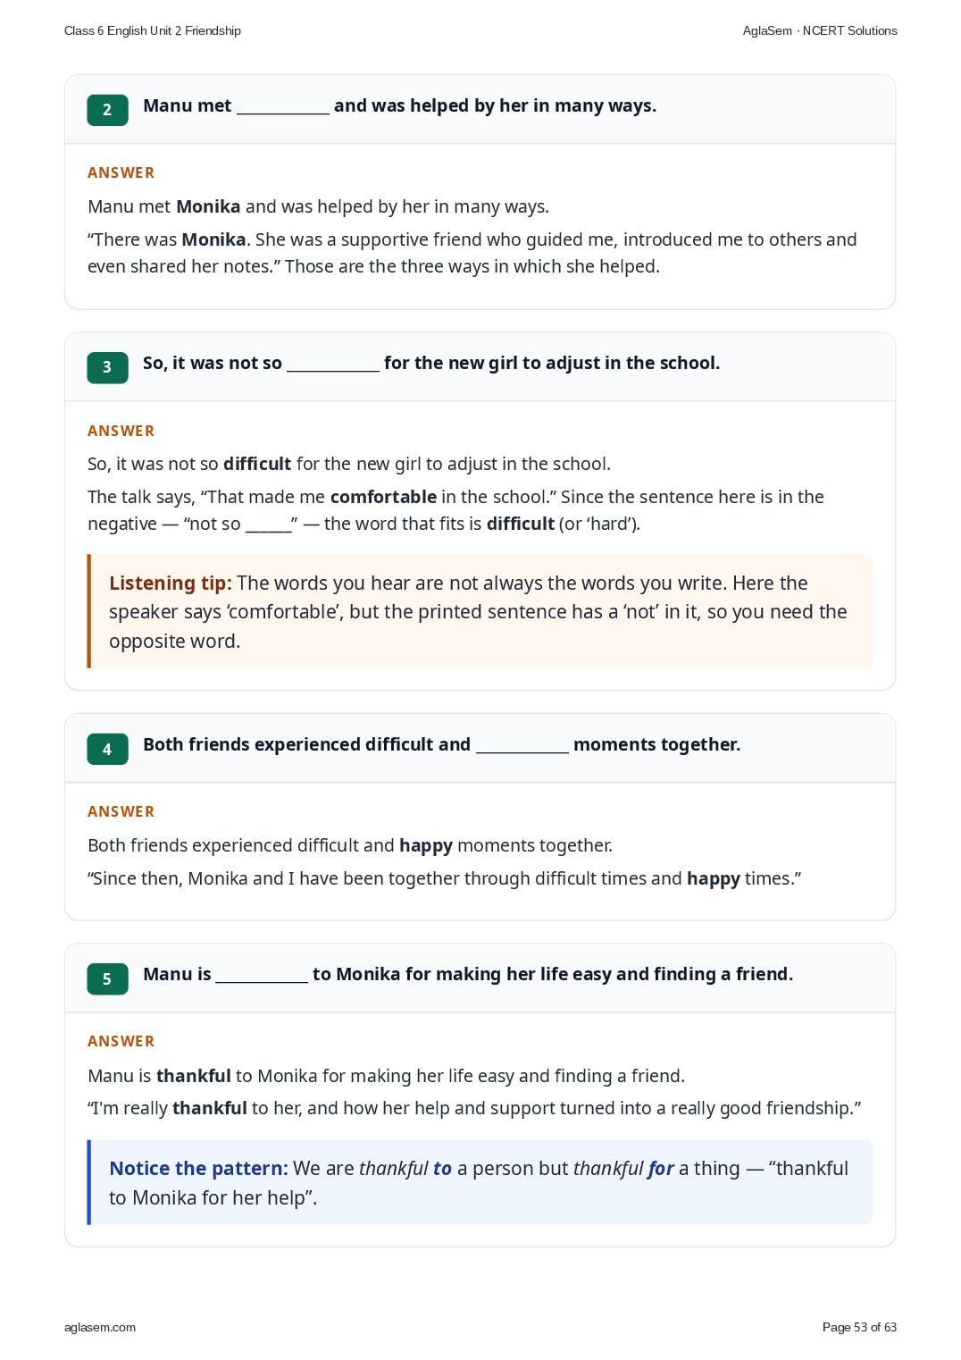
Task: Click the Notice the pattern heading
Action: (x=198, y=1169)
